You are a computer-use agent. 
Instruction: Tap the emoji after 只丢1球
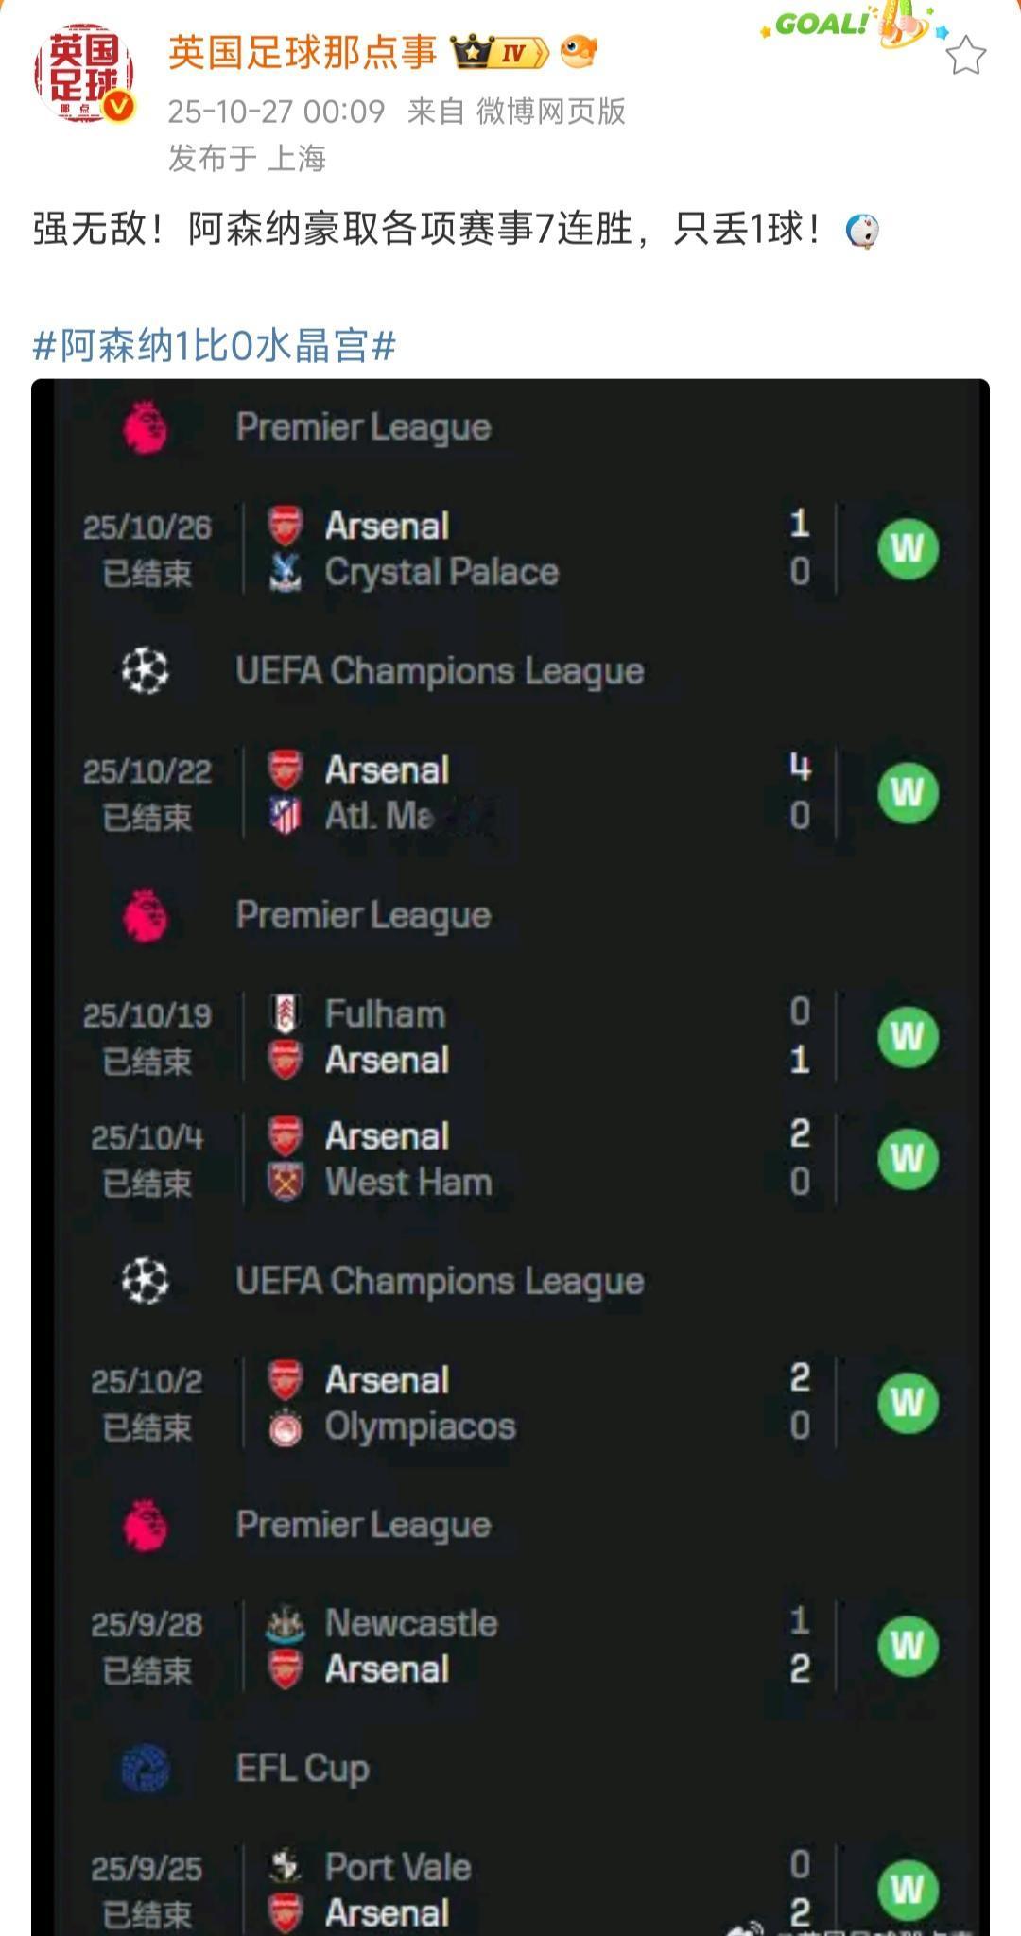point(861,230)
